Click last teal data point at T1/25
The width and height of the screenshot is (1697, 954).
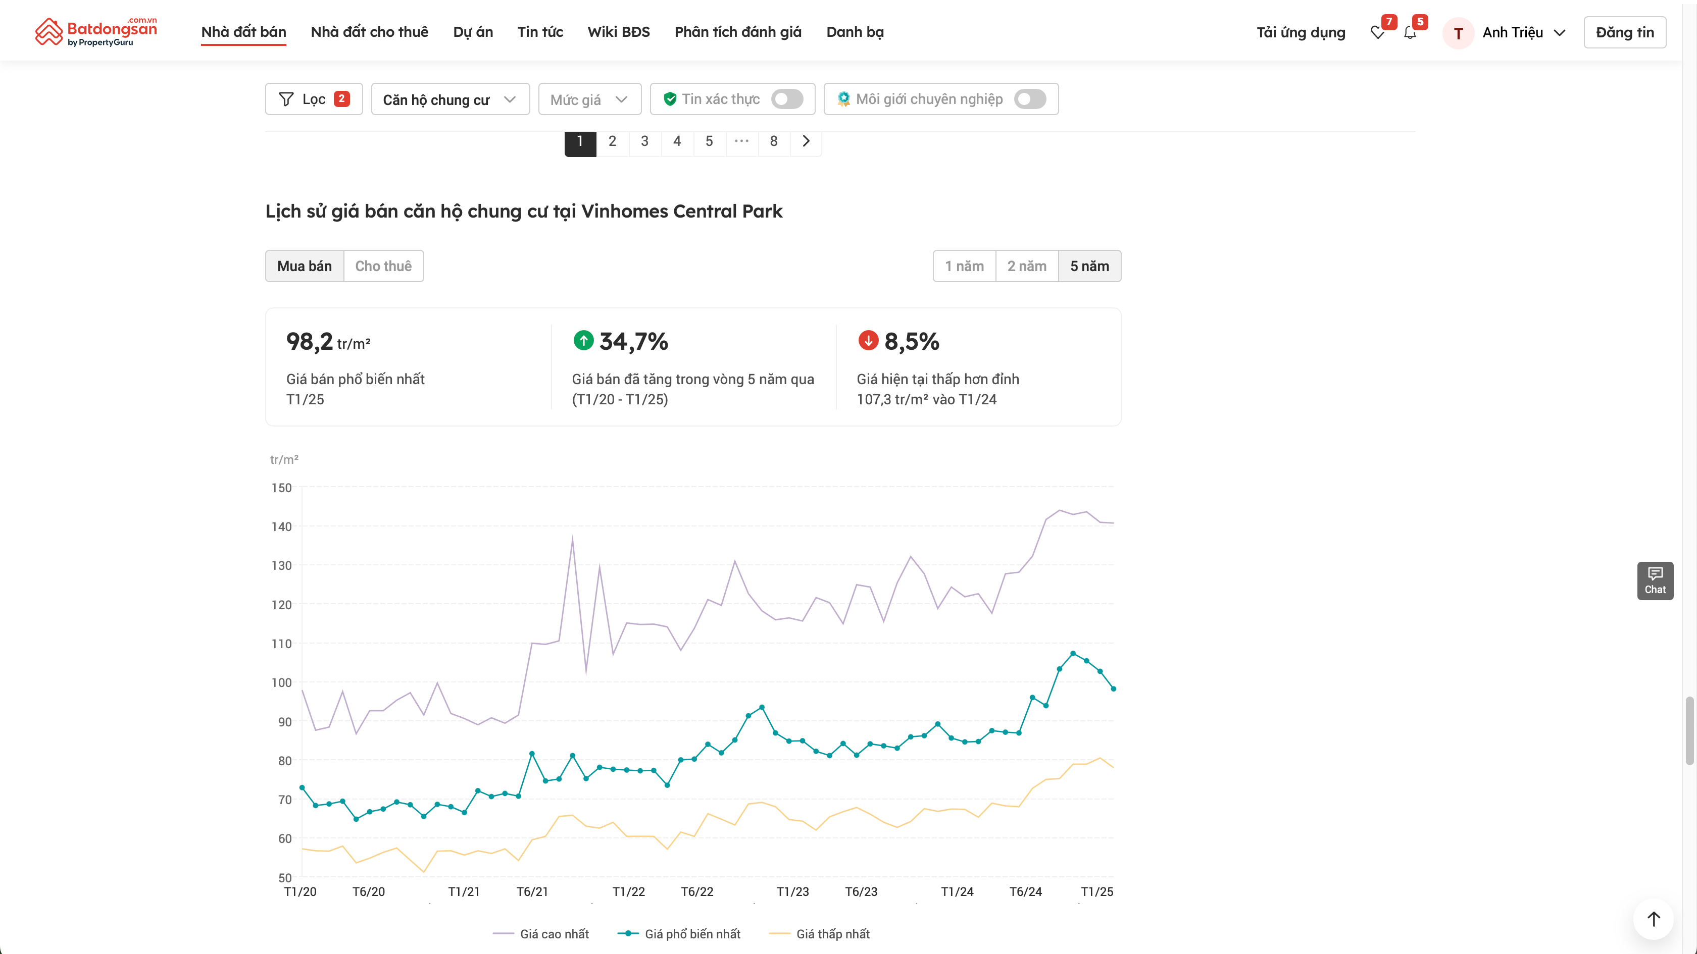1113,688
